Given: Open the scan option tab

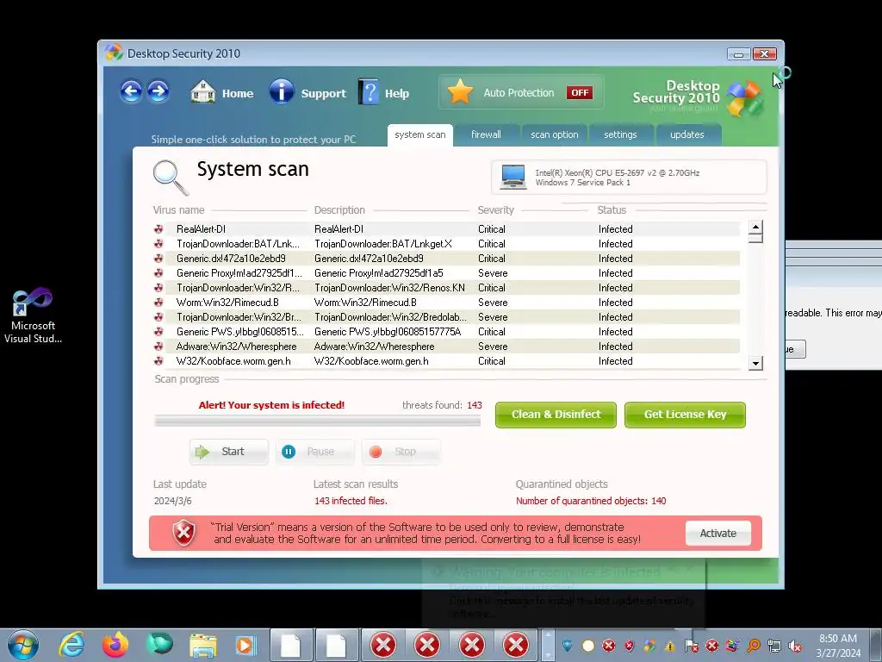Looking at the screenshot, I should click(555, 135).
